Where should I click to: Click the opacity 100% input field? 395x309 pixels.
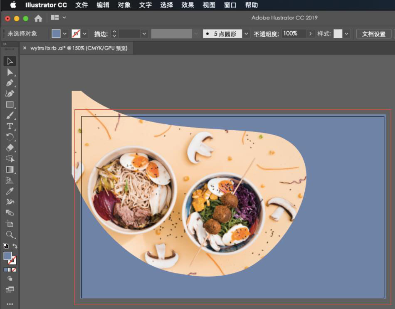tap(294, 34)
